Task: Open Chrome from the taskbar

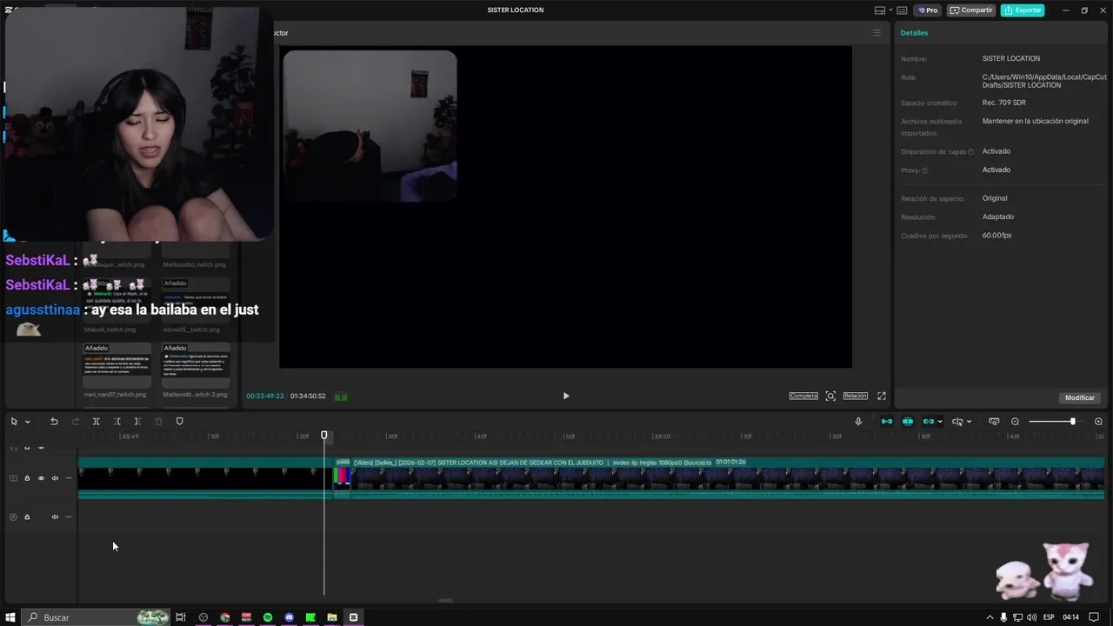Action: click(x=225, y=617)
